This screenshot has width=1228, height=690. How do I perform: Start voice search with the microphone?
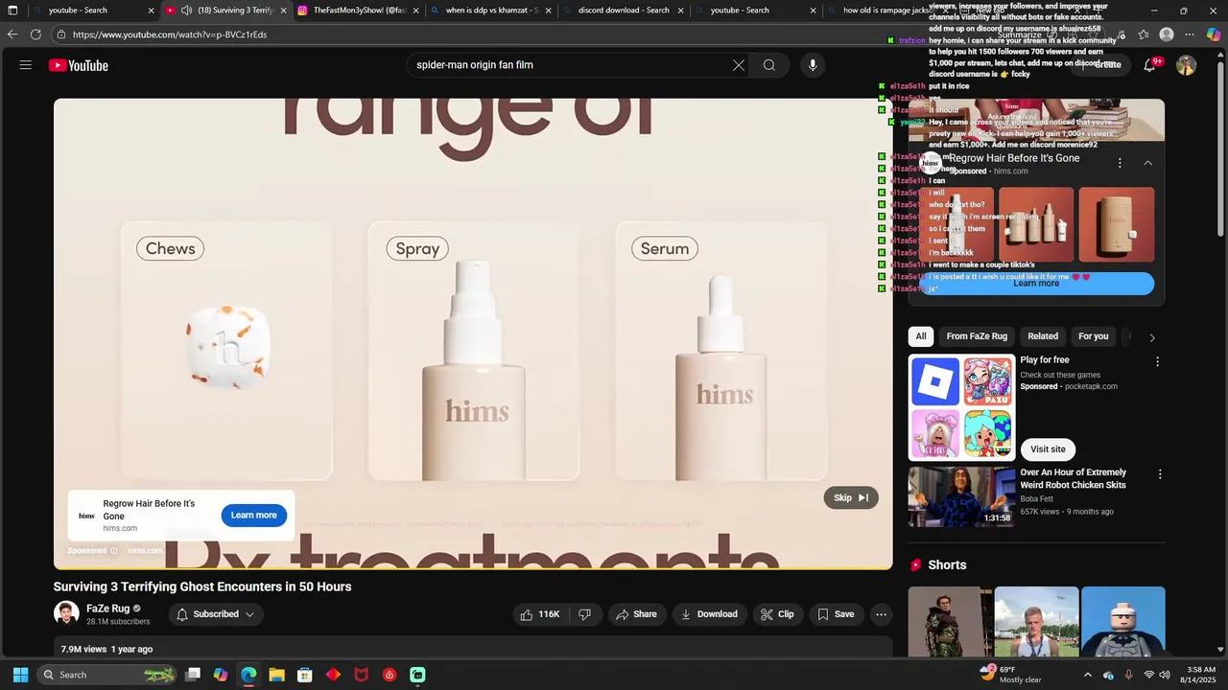813,65
